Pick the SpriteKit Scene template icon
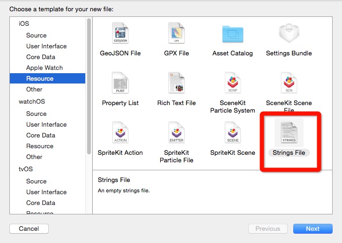Viewport: 342px width, 243px height. [x=232, y=133]
